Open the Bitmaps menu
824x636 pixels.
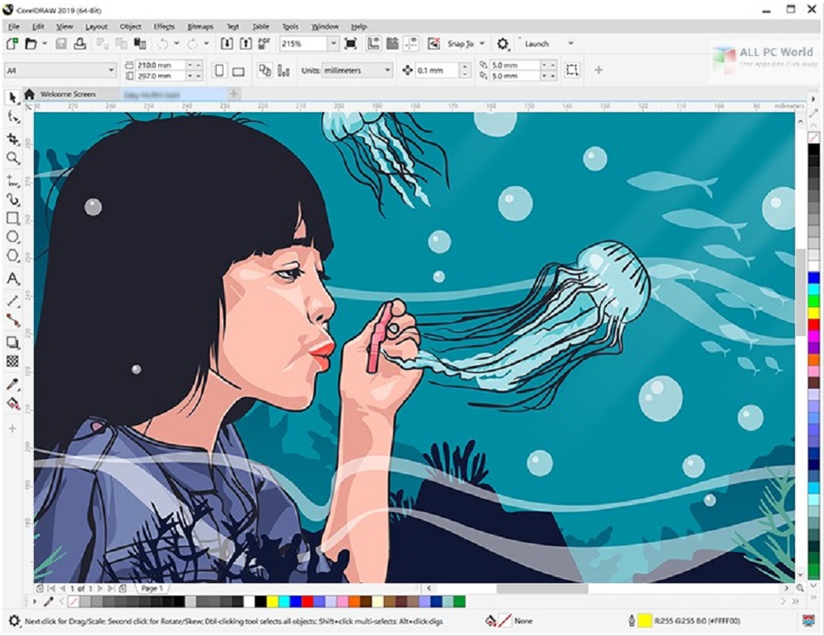(200, 26)
